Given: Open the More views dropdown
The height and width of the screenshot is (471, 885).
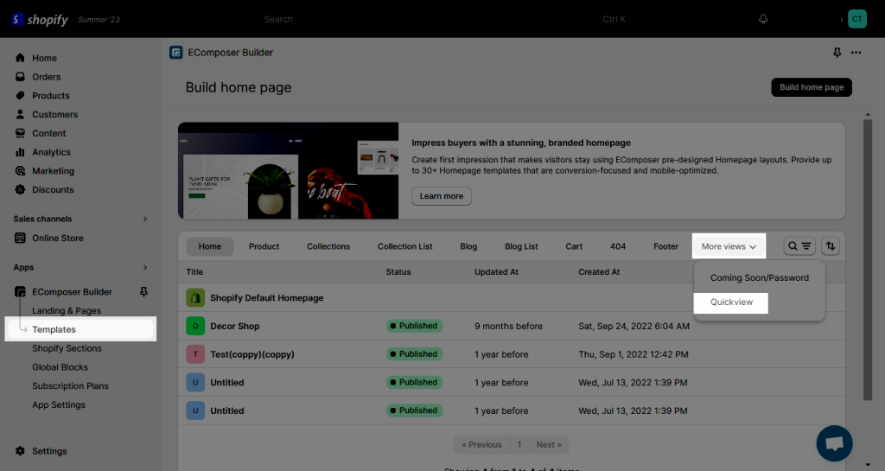Looking at the screenshot, I should click(729, 246).
